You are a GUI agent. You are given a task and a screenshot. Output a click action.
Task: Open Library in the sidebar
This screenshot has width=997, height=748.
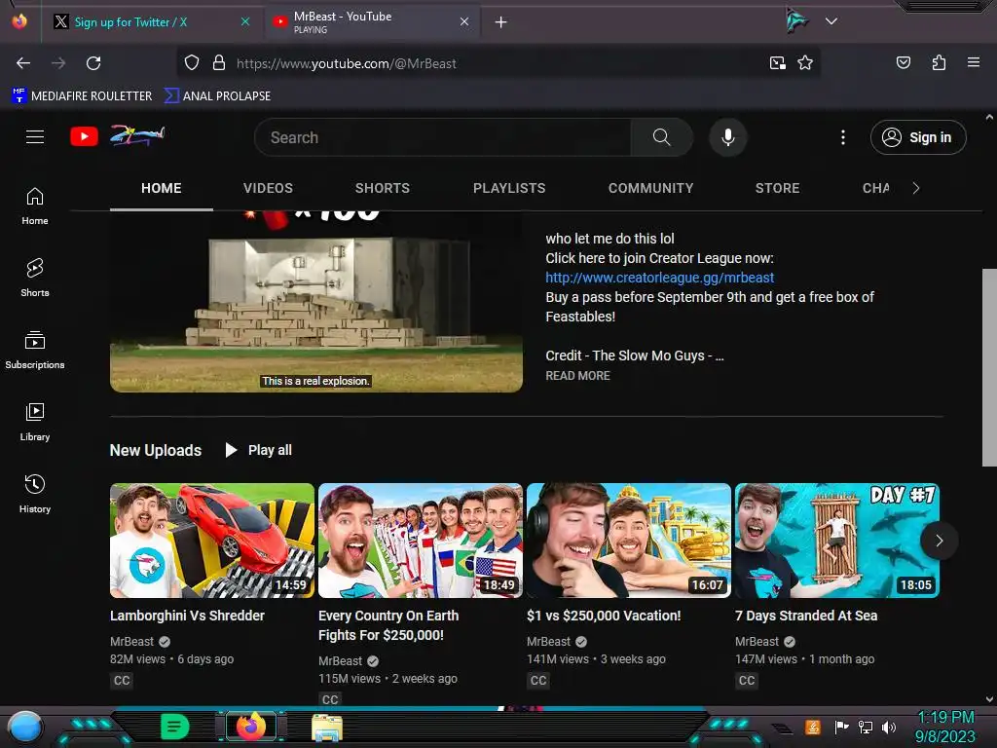[x=35, y=422]
